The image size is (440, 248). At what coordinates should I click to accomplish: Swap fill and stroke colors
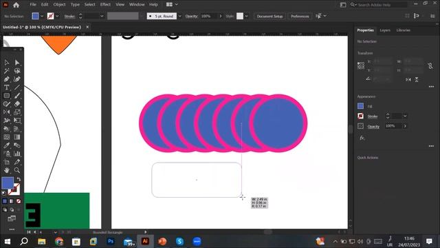(x=19, y=179)
